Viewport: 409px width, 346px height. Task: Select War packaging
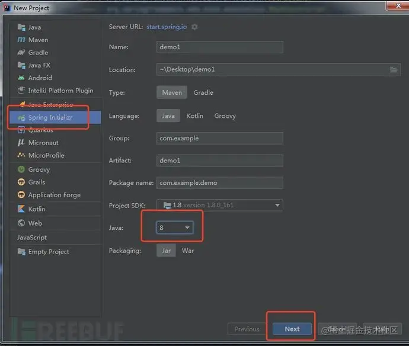point(188,251)
